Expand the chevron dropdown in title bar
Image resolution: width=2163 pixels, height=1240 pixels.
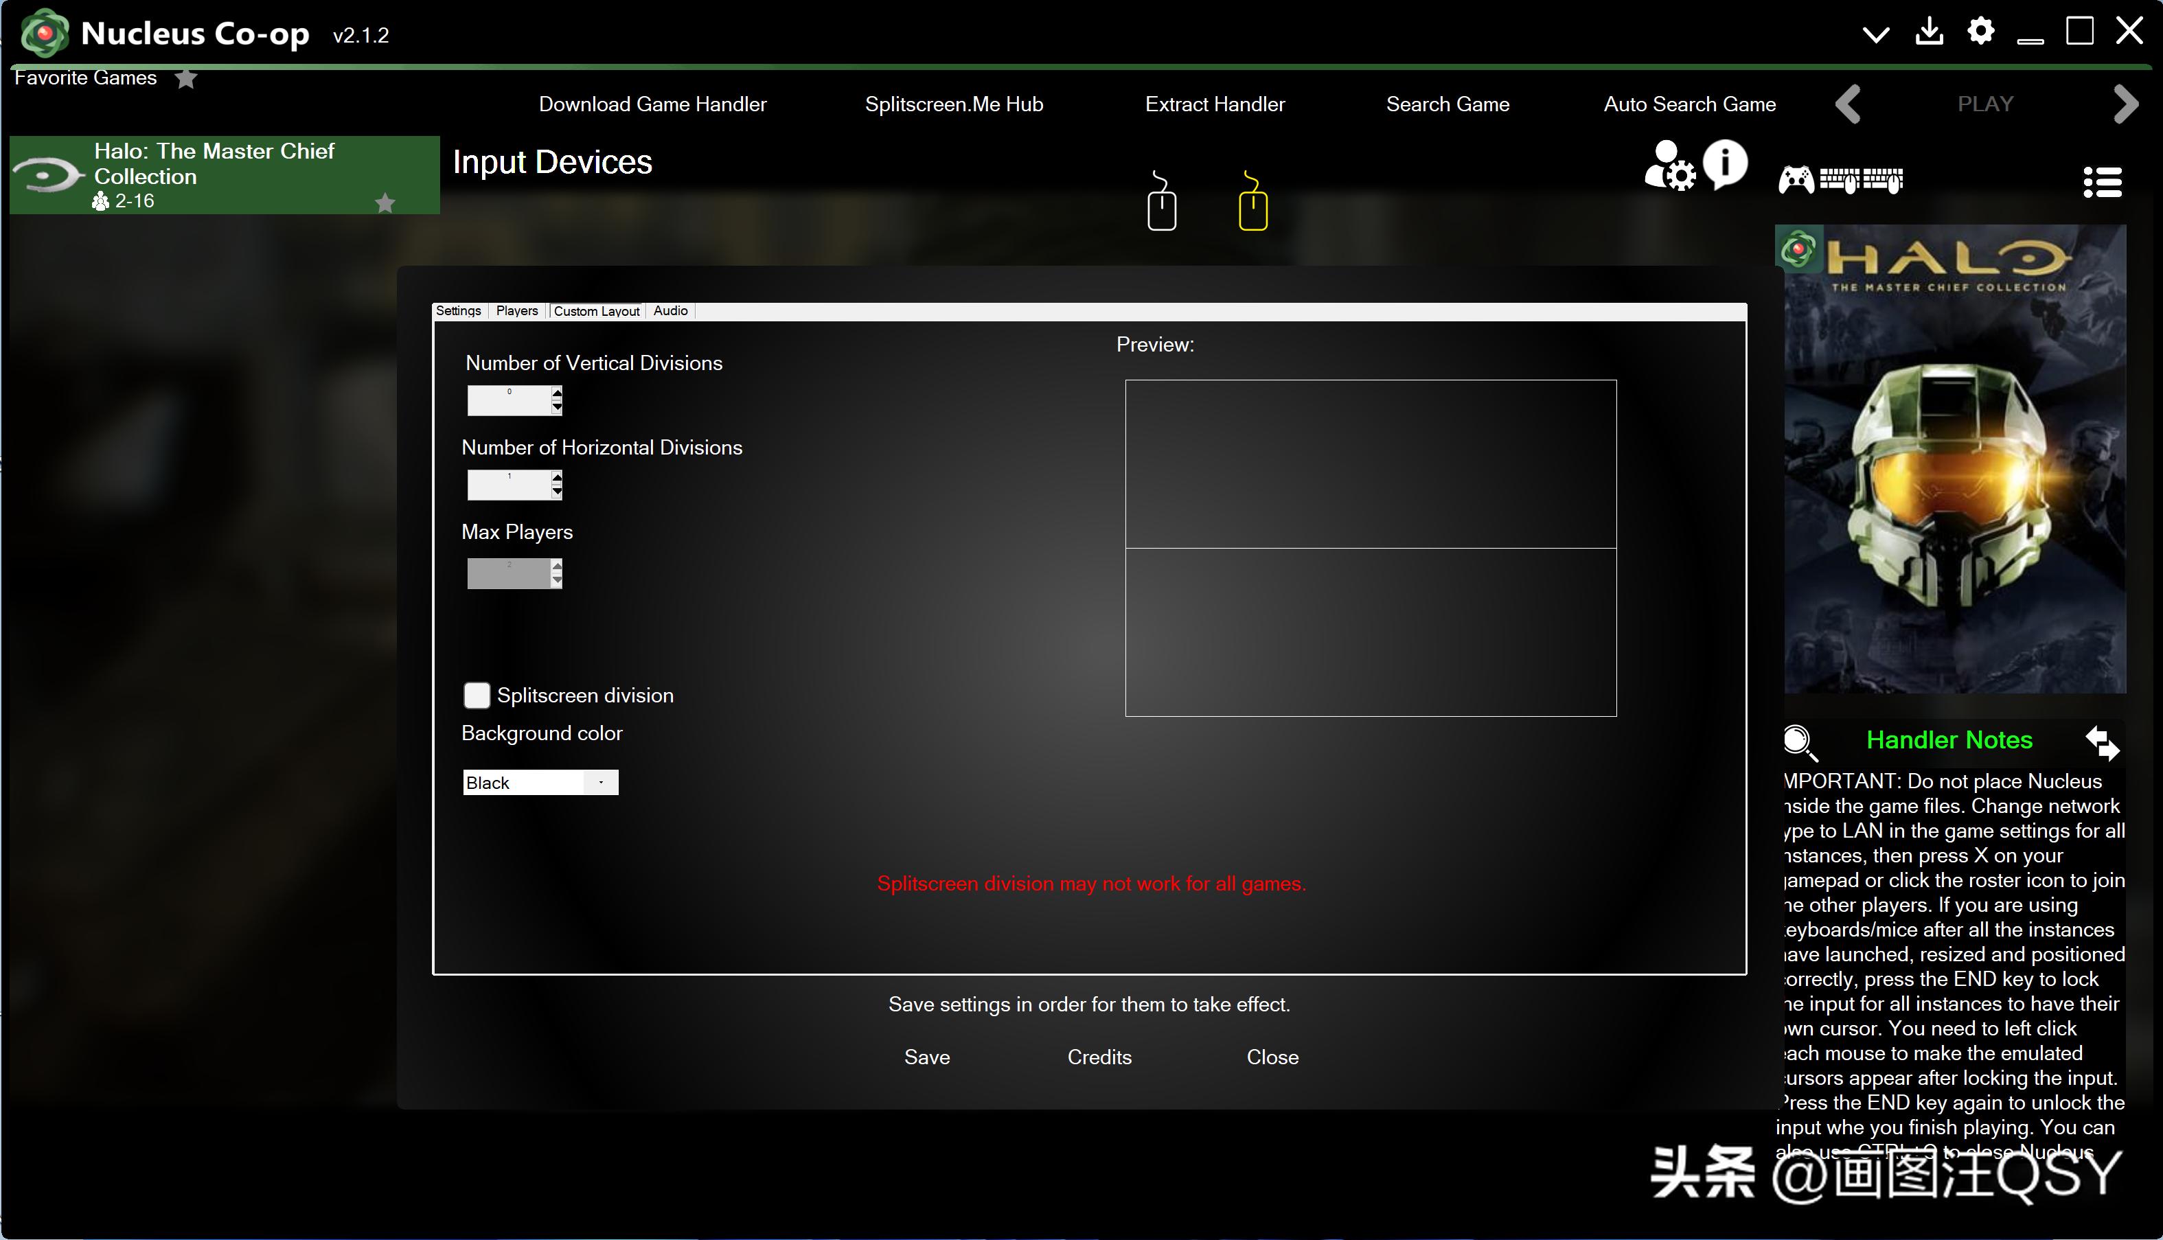point(1875,34)
